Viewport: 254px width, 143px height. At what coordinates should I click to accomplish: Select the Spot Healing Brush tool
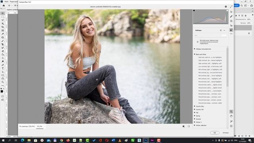3,37
